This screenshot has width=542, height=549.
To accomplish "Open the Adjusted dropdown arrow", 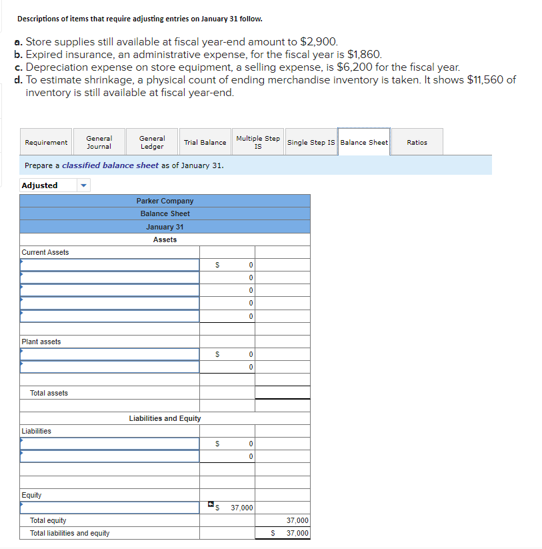I will pos(83,185).
